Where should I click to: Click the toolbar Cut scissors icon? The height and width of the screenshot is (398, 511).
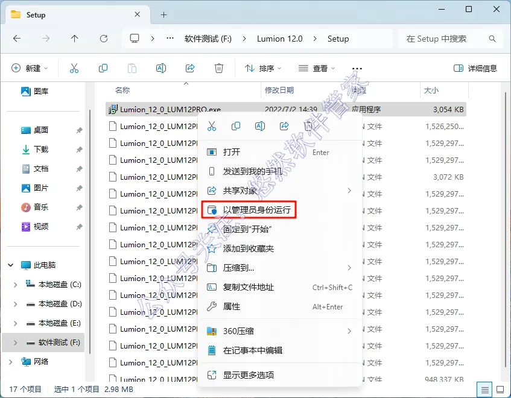click(74, 68)
